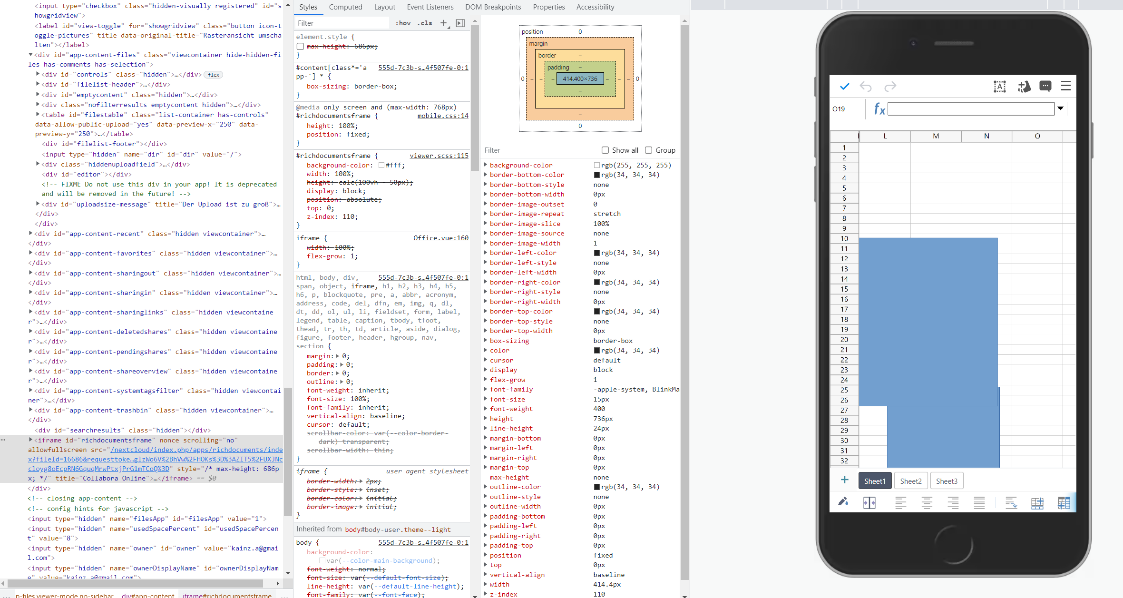Collapse the app-content-files div node

31,55
